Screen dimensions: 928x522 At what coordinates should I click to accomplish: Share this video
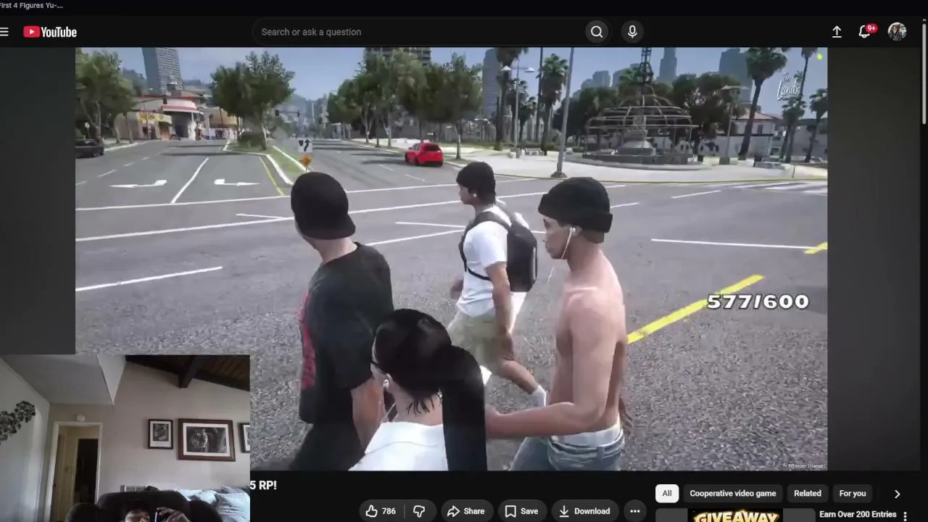[466, 511]
